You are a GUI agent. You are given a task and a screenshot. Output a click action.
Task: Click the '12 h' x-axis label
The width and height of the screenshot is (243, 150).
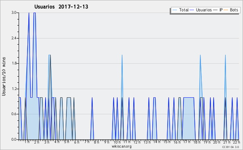pyautogui.click(x=137, y=142)
